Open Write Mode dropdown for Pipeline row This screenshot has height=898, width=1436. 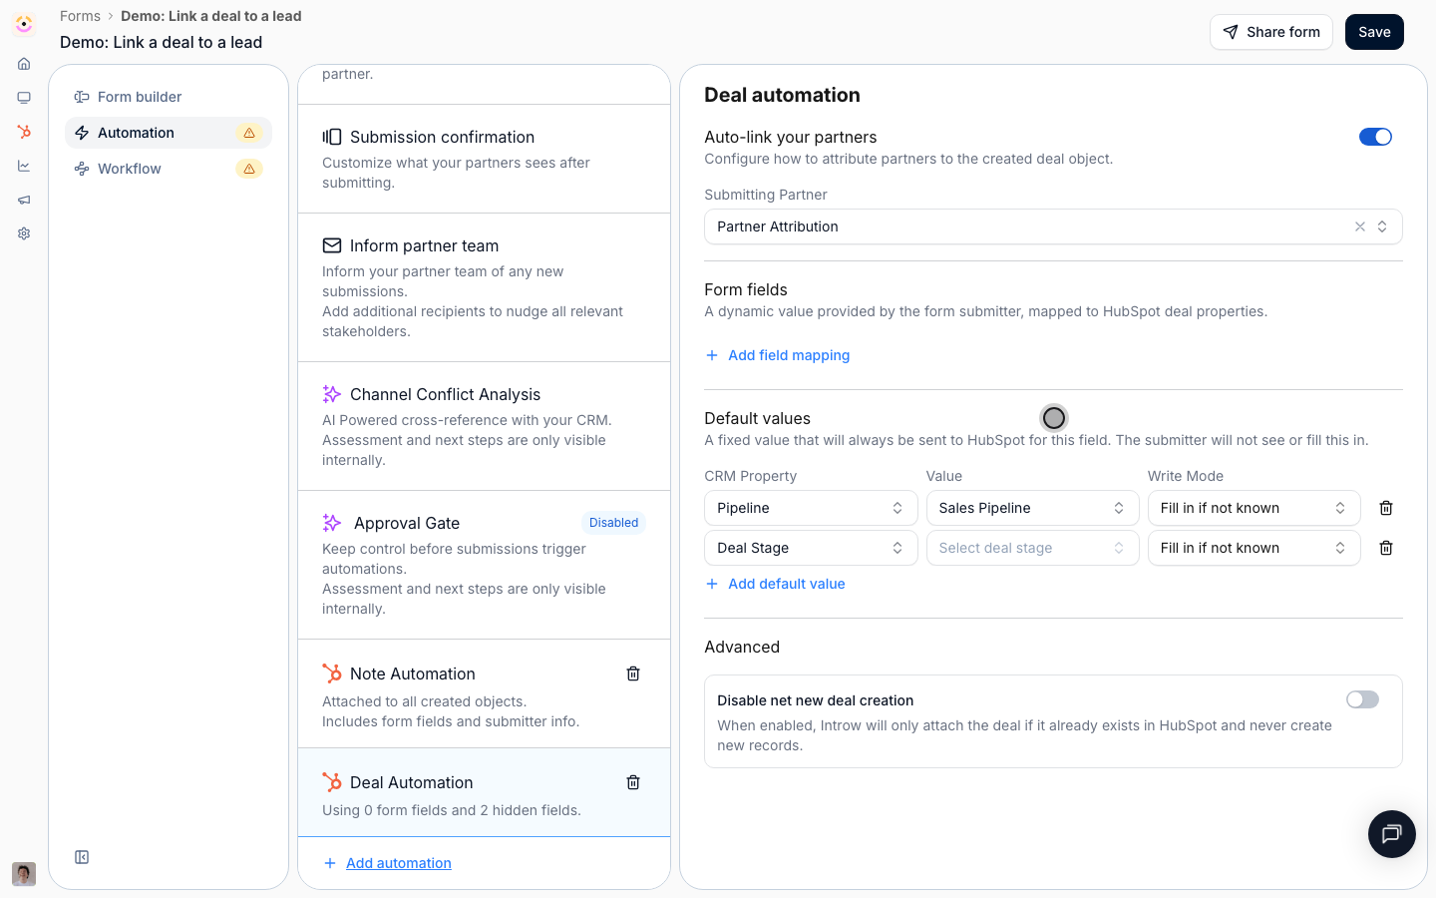(x=1254, y=508)
